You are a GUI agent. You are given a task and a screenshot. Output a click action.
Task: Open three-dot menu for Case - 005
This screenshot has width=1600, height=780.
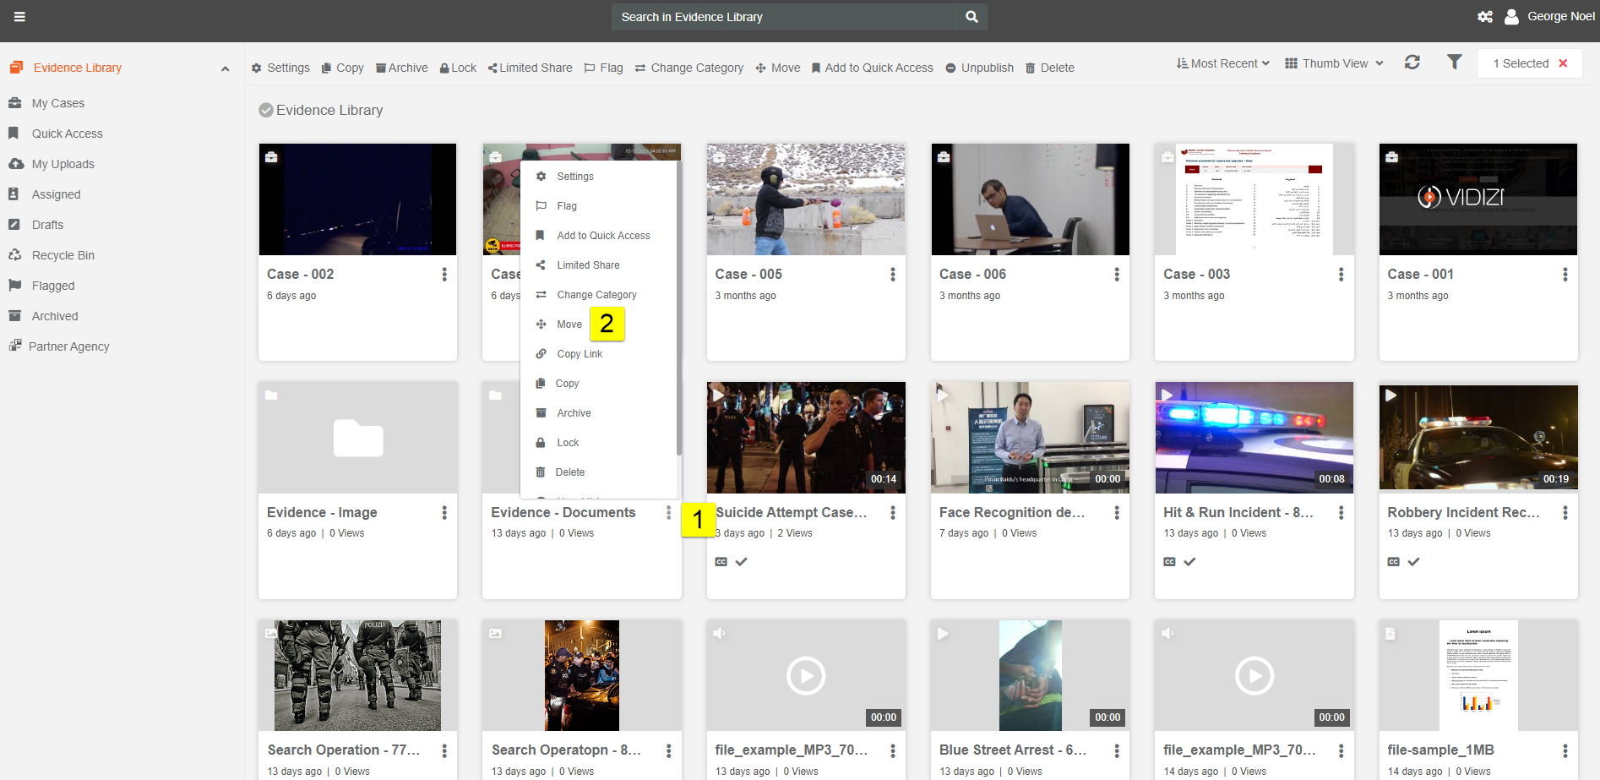coord(892,275)
